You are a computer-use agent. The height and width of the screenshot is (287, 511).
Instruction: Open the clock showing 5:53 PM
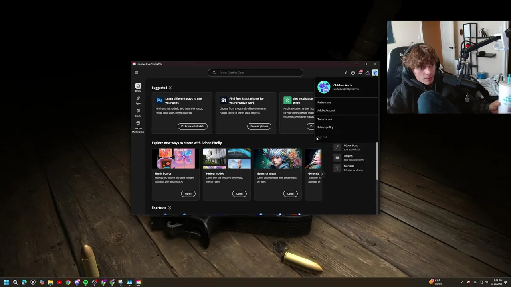[x=498, y=282]
